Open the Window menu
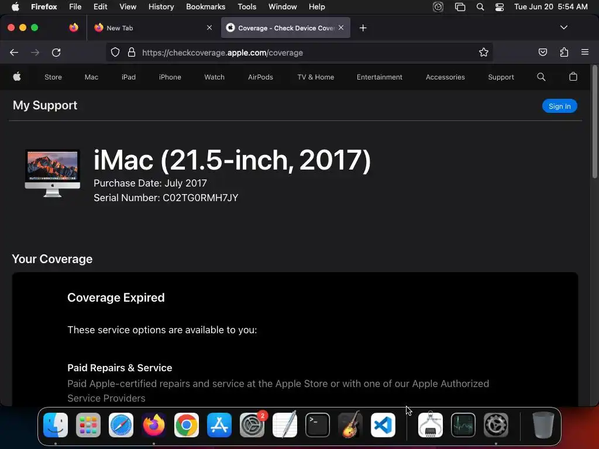This screenshot has width=599, height=449. coord(283,7)
